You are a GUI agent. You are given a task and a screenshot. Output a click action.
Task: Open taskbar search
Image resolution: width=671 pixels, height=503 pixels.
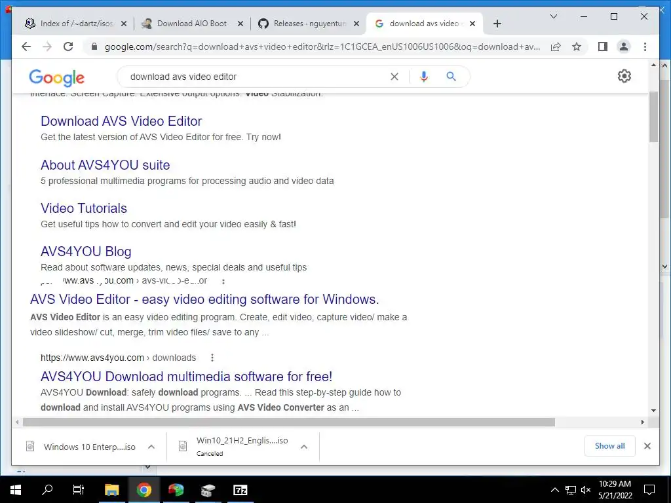[47, 490]
